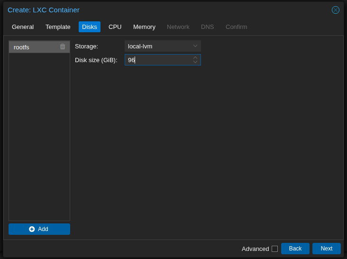This screenshot has width=347, height=259.
Task: Switch to the Memory tab
Action: pyautogui.click(x=144, y=27)
